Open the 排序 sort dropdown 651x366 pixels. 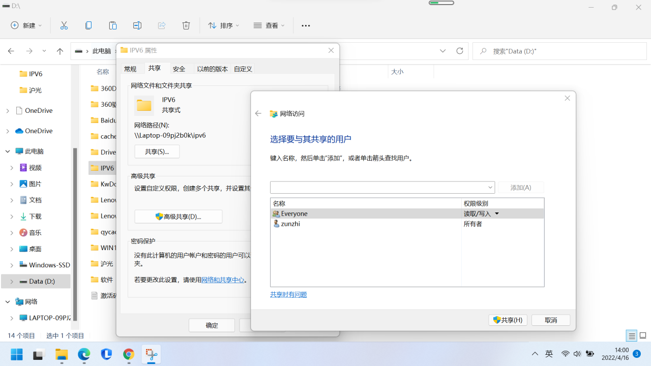click(x=223, y=25)
